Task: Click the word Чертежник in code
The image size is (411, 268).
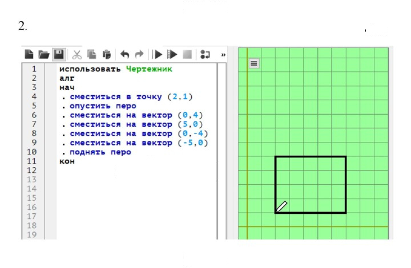Action: pyautogui.click(x=149, y=69)
